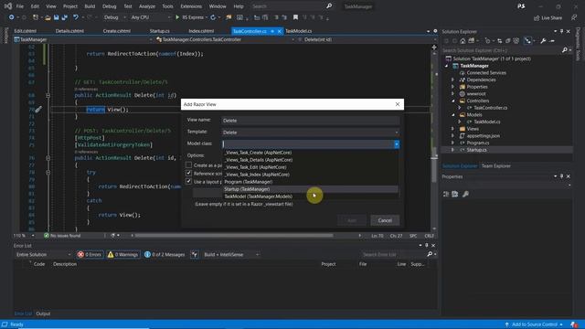Open the 110 % zoom level control
Screen dimensions: 585x329
point(24,236)
